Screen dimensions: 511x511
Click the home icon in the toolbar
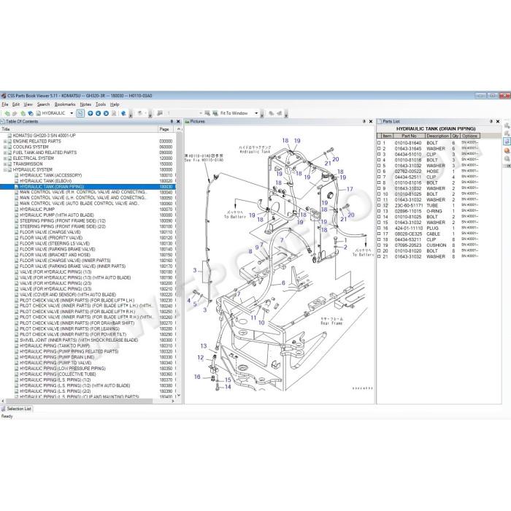23,113
